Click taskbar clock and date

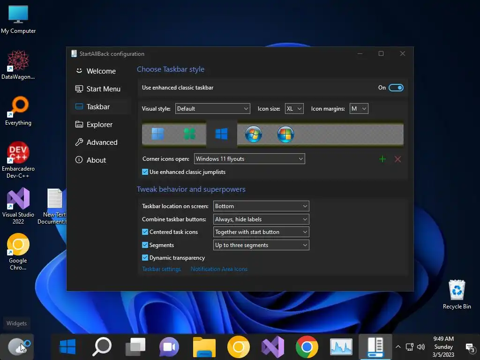pyautogui.click(x=443, y=347)
